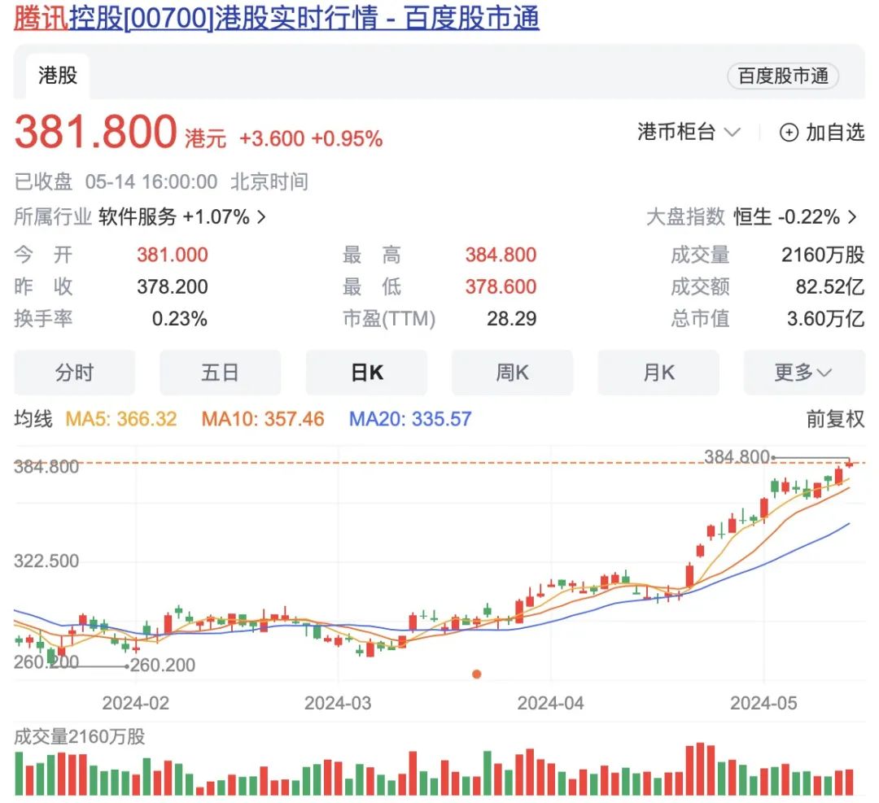Click the 市盈(TTM) value 28.29
Screen dimensions: 879x803
coord(511,319)
